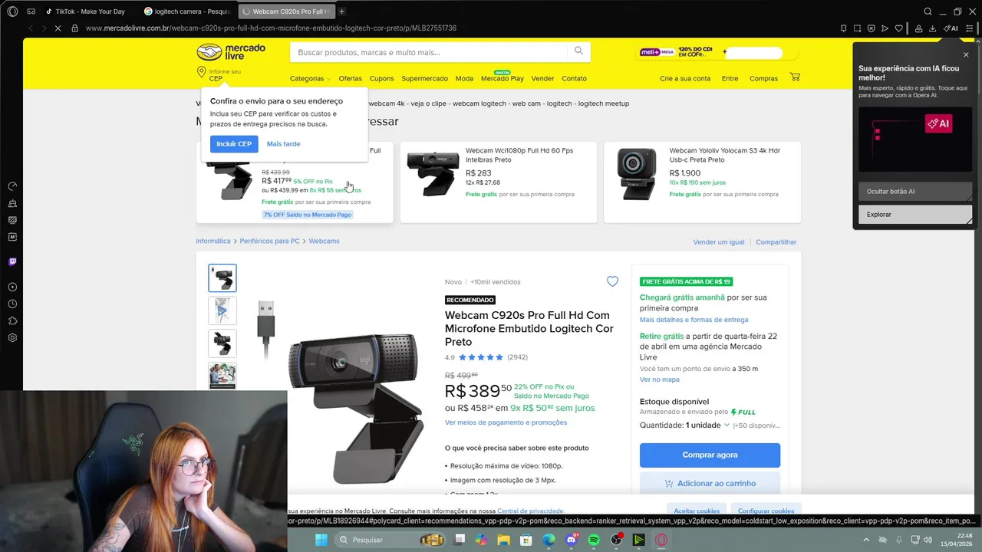Open the Webcams breadcrumb link
The image size is (982, 552).
click(324, 241)
